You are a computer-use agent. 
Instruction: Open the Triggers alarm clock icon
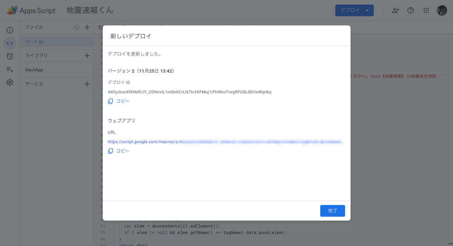tap(10, 57)
